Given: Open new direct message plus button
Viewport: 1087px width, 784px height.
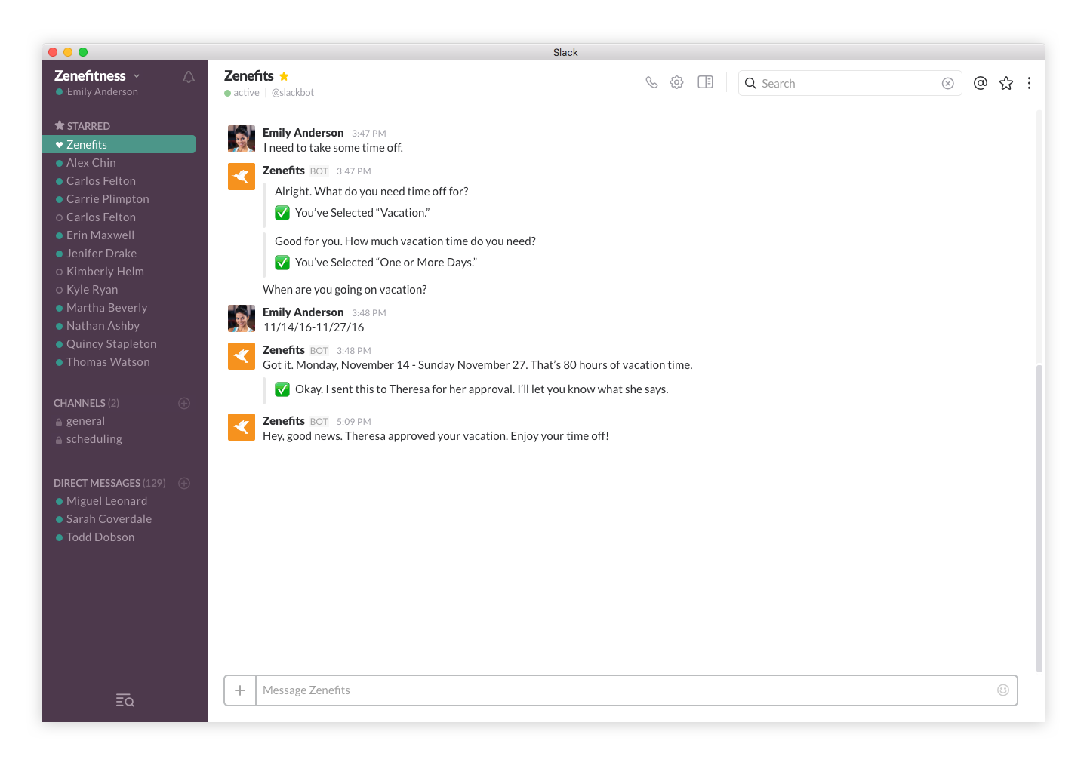Looking at the screenshot, I should pos(183,483).
